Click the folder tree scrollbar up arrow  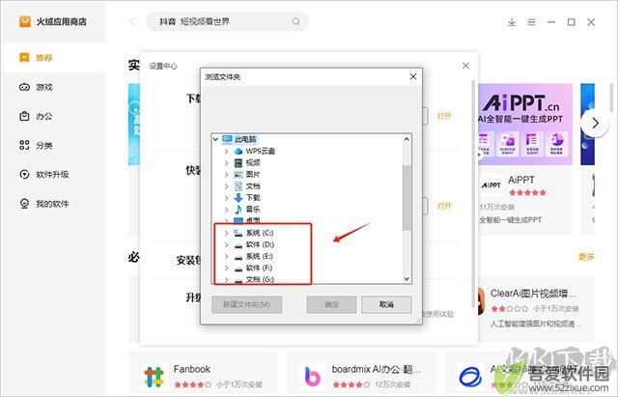pos(407,139)
